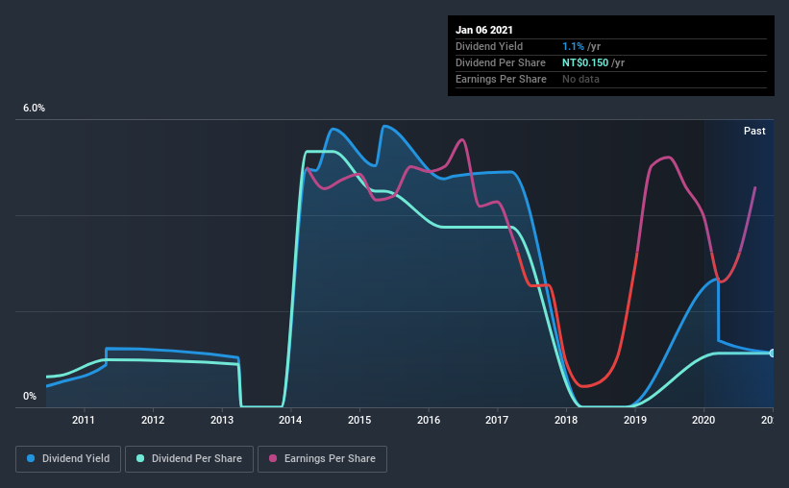The width and height of the screenshot is (789, 488).
Task: Click the pink Earnings Per Share legend dot
Action: coord(273,458)
